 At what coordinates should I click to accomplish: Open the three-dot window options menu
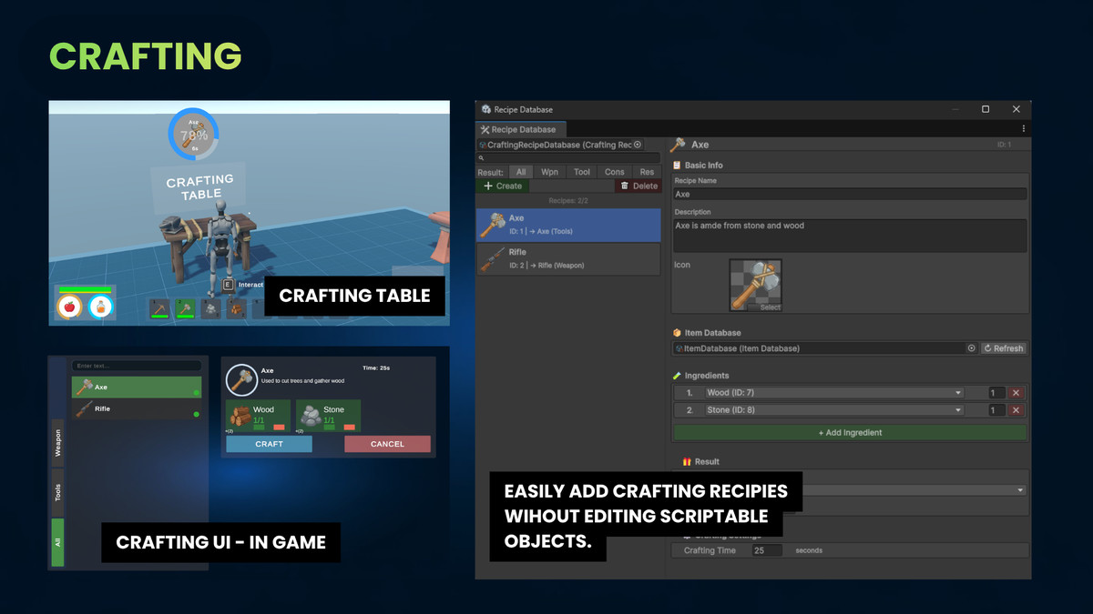coord(1023,129)
